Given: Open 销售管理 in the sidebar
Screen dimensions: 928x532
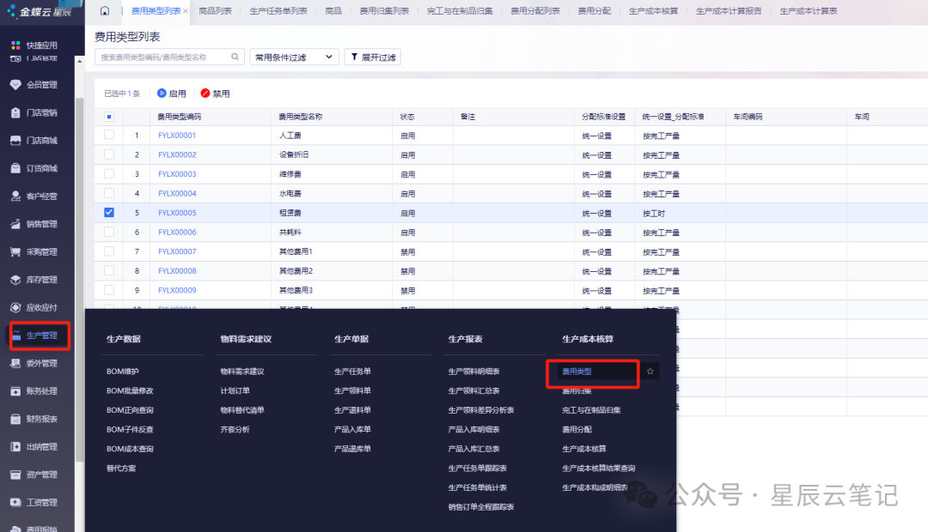Looking at the screenshot, I should [34, 223].
